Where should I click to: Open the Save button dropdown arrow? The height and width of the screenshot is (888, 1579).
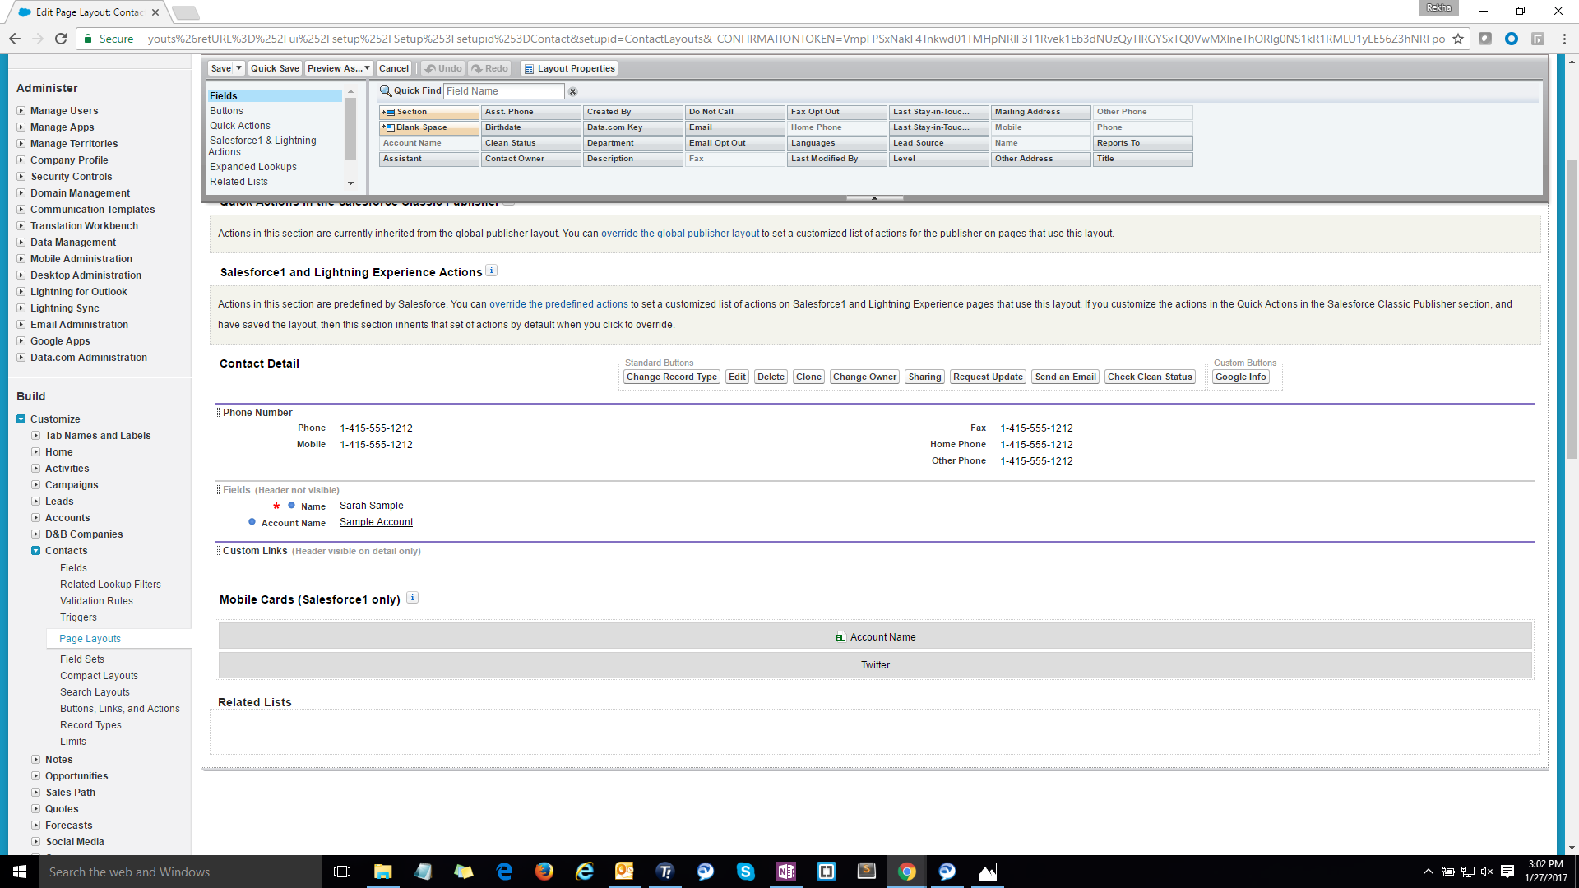pos(238,68)
